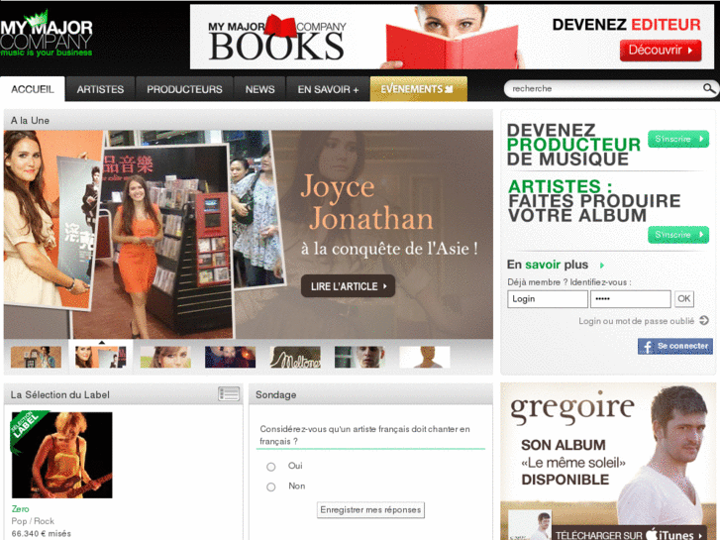Screen dimensions: 720x540
Task: Click the En savoir plus link
Action: point(548,265)
